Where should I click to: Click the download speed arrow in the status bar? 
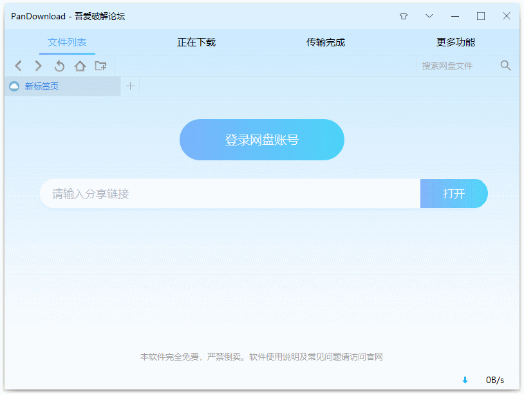pos(463,381)
